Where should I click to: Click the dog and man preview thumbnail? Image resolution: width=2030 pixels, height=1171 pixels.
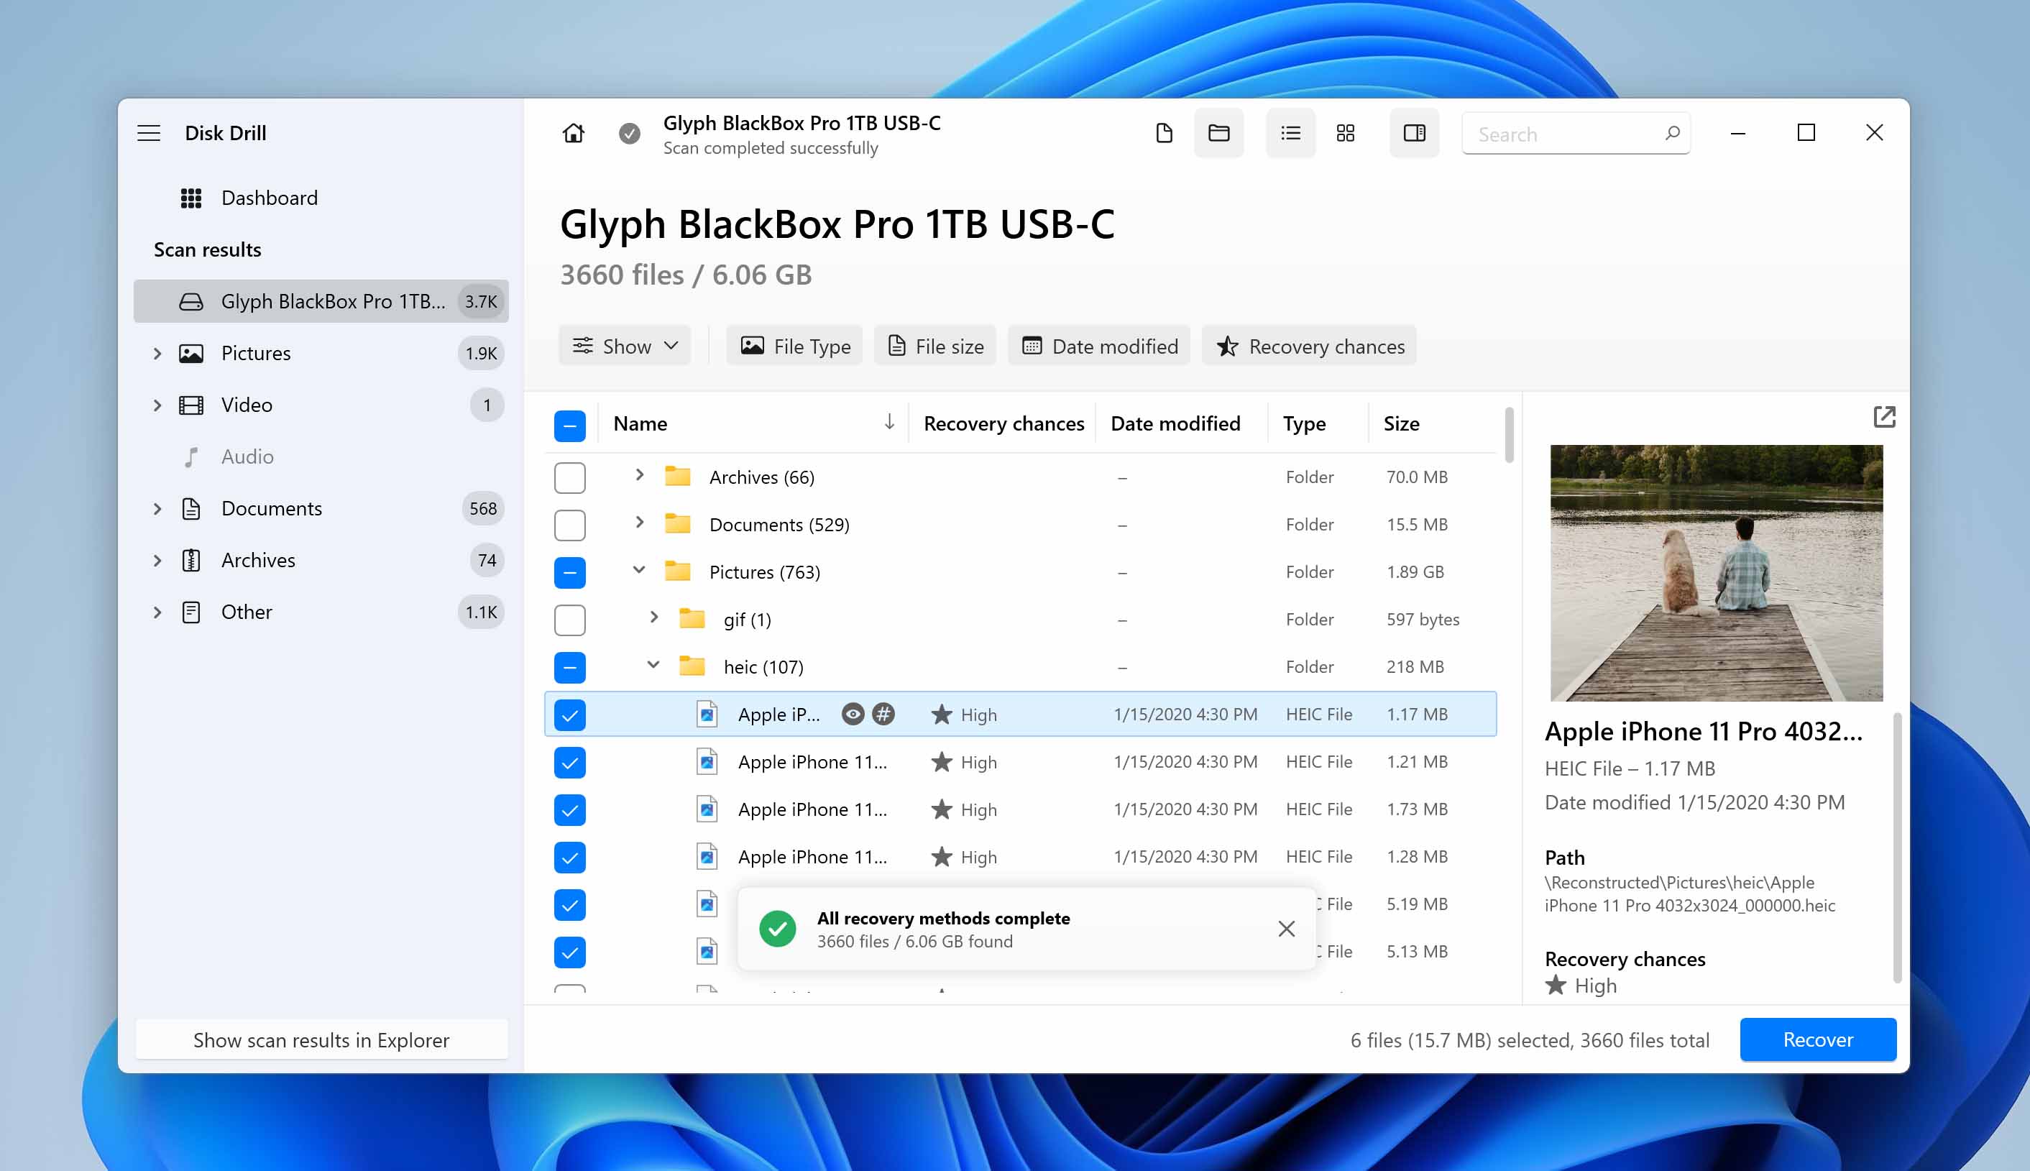pyautogui.click(x=1717, y=573)
